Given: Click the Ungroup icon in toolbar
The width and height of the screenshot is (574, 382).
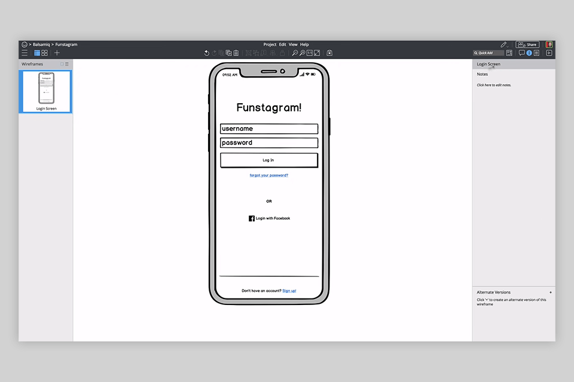Looking at the screenshot, I should [x=256, y=53].
